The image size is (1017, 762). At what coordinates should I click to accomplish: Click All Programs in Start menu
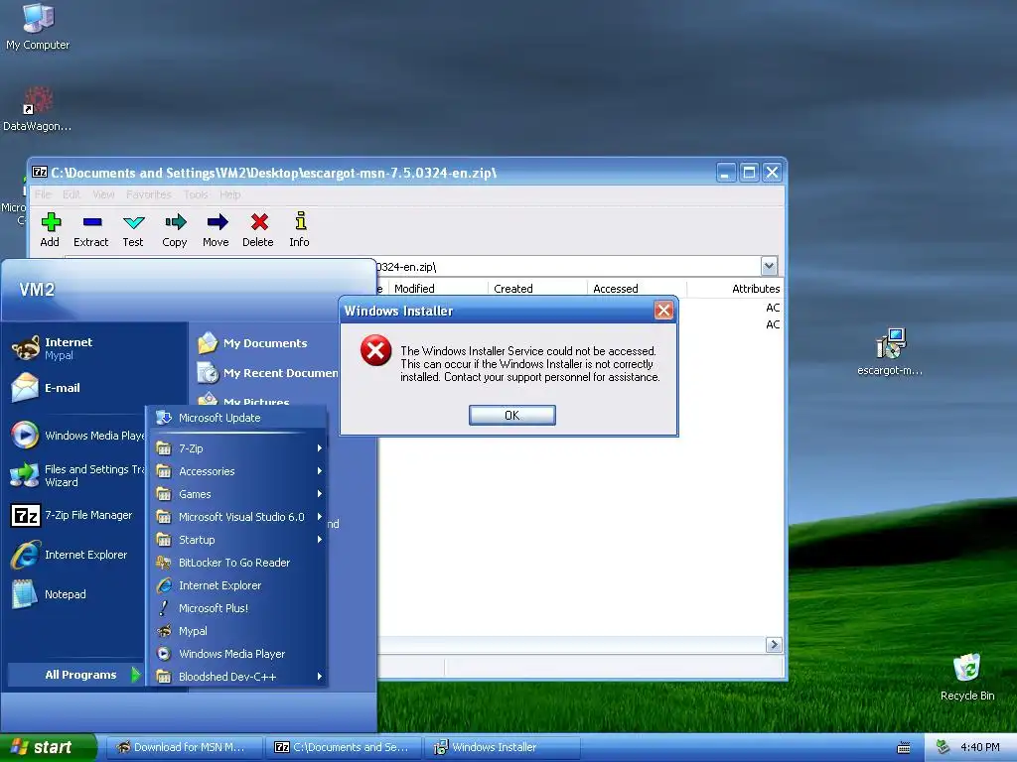click(x=76, y=675)
